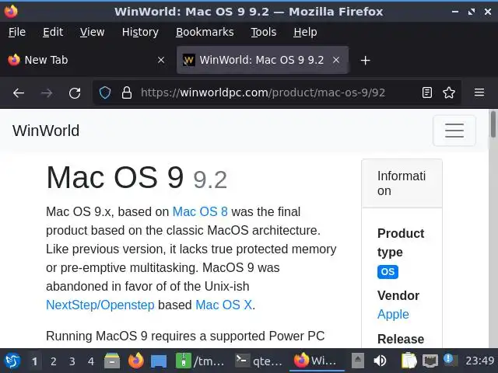Viewport: 498px width, 373px height.
Task: Reload the current page
Action: pyautogui.click(x=75, y=92)
